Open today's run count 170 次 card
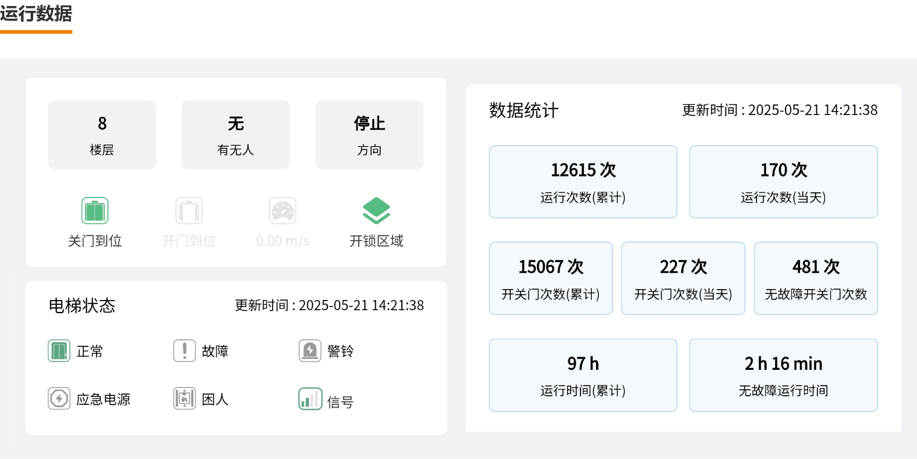Viewport: 917px width, 459px height. [x=783, y=182]
